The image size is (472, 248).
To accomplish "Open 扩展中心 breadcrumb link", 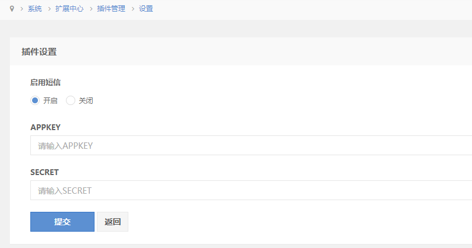I will click(69, 9).
